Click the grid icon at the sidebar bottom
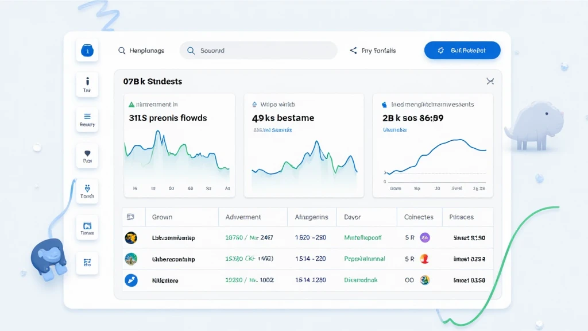The width and height of the screenshot is (588, 331). [87, 263]
